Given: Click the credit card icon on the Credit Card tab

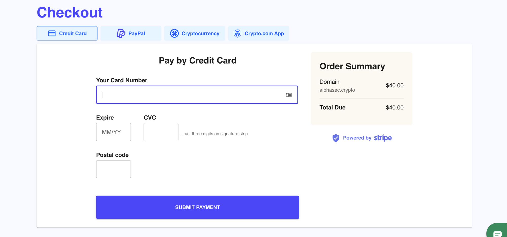Looking at the screenshot, I should pos(51,33).
